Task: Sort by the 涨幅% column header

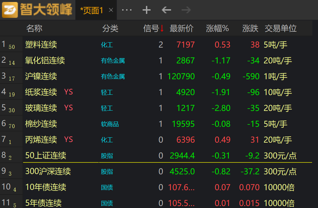Action: [x=217, y=28]
